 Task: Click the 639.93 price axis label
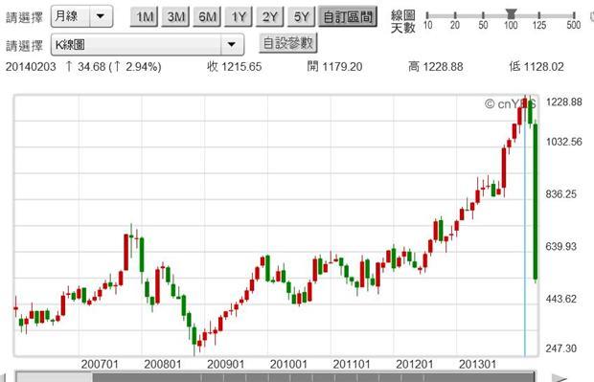click(561, 246)
